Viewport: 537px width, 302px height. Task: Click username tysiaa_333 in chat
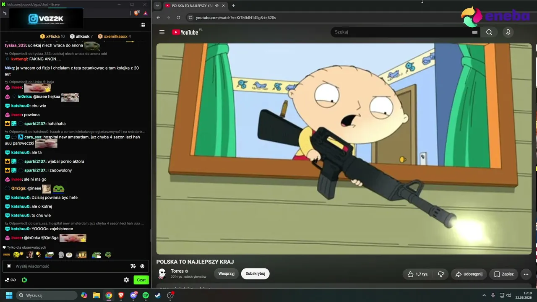(16, 45)
